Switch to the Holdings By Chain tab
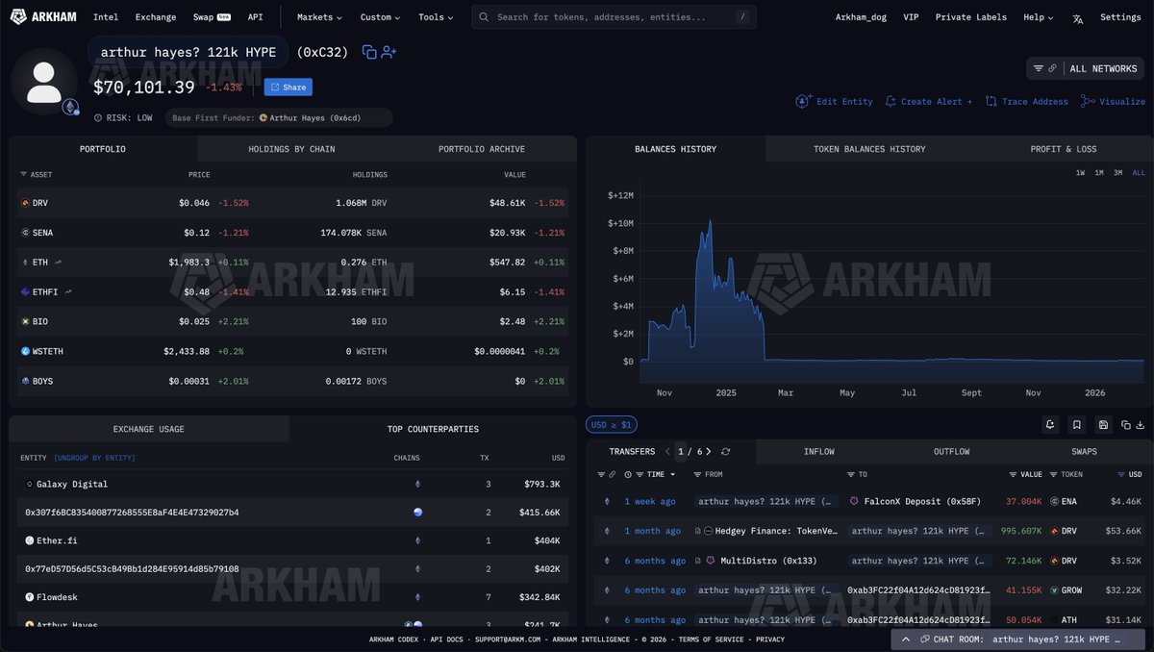The width and height of the screenshot is (1154, 652). click(291, 149)
